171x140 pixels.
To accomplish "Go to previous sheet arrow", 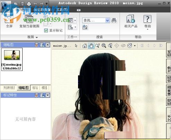I will click(148, 46).
